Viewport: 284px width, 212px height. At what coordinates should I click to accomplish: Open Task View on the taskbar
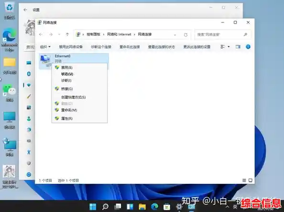118,207
